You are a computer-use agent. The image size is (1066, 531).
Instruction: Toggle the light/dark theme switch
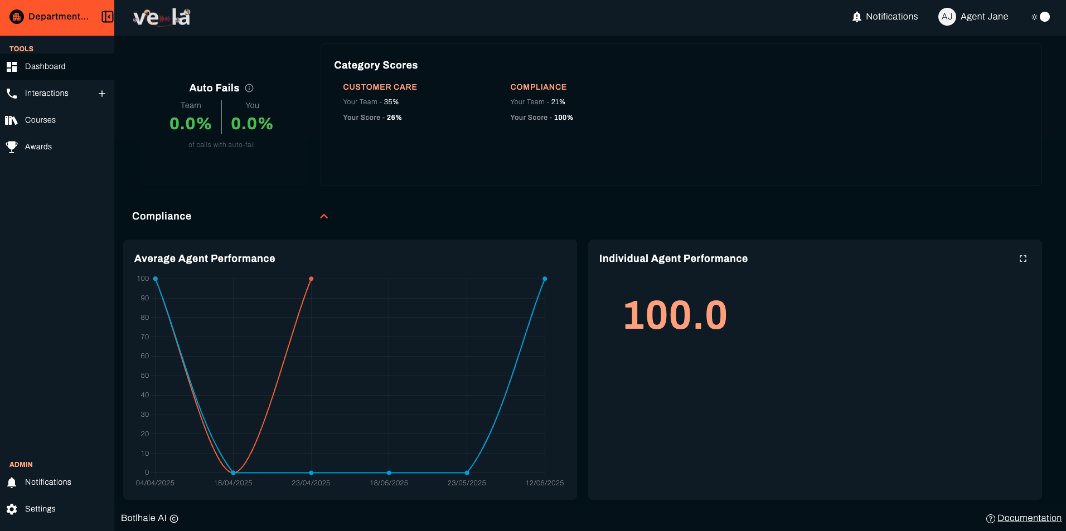coord(1040,16)
